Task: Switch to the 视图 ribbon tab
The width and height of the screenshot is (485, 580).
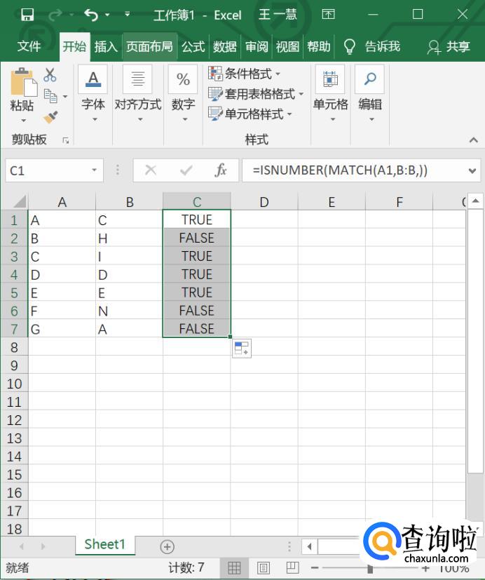Action: pyautogui.click(x=287, y=46)
